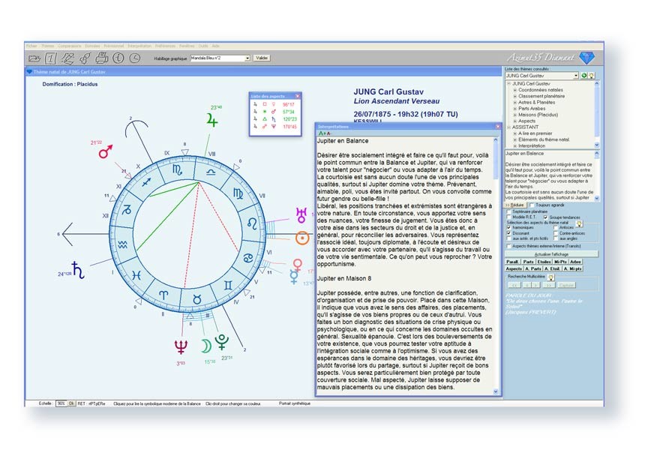Open the Mandala Bleu n°2 habillage dropdown
This screenshot has height=456, width=645.
pyautogui.click(x=247, y=58)
